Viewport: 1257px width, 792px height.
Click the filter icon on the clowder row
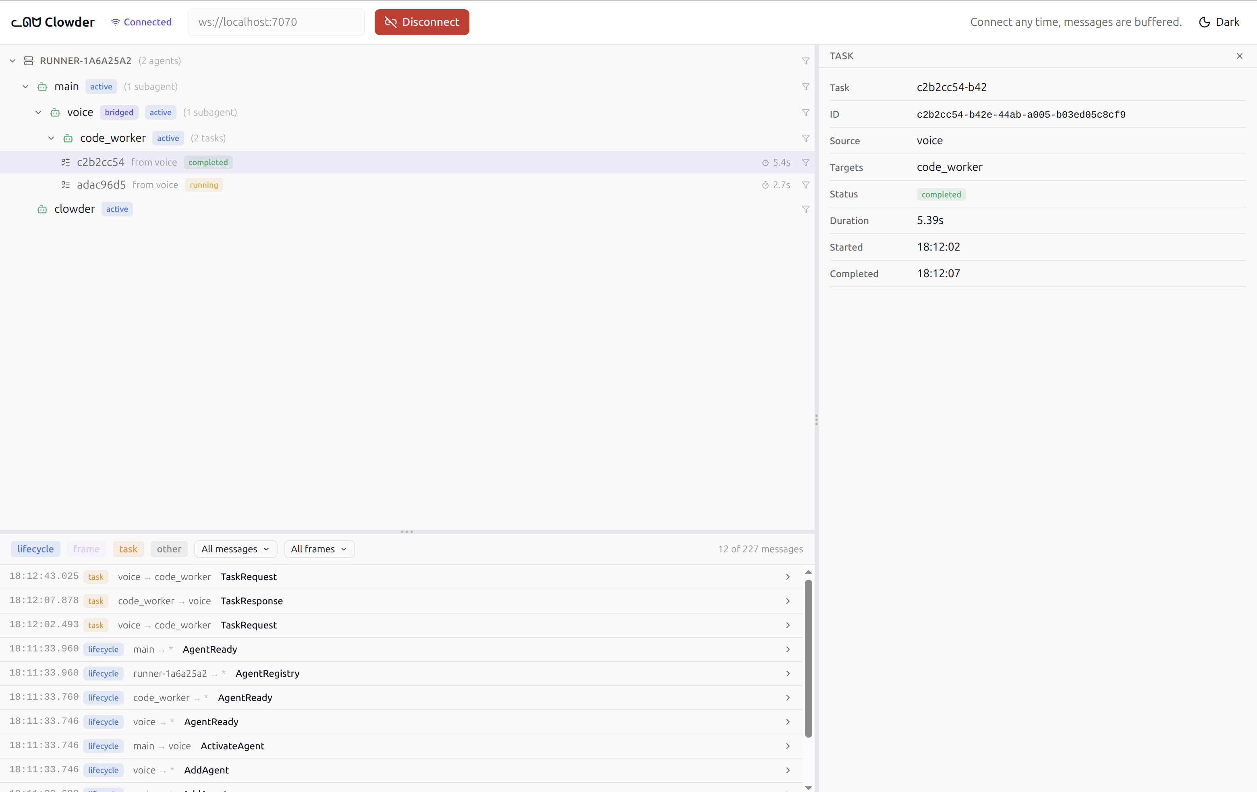click(x=805, y=209)
